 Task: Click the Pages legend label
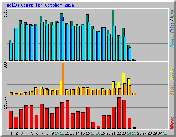172,42
